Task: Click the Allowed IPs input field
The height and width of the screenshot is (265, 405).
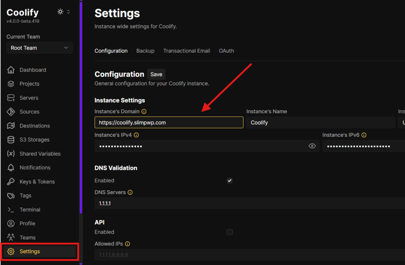Action: coord(250,255)
